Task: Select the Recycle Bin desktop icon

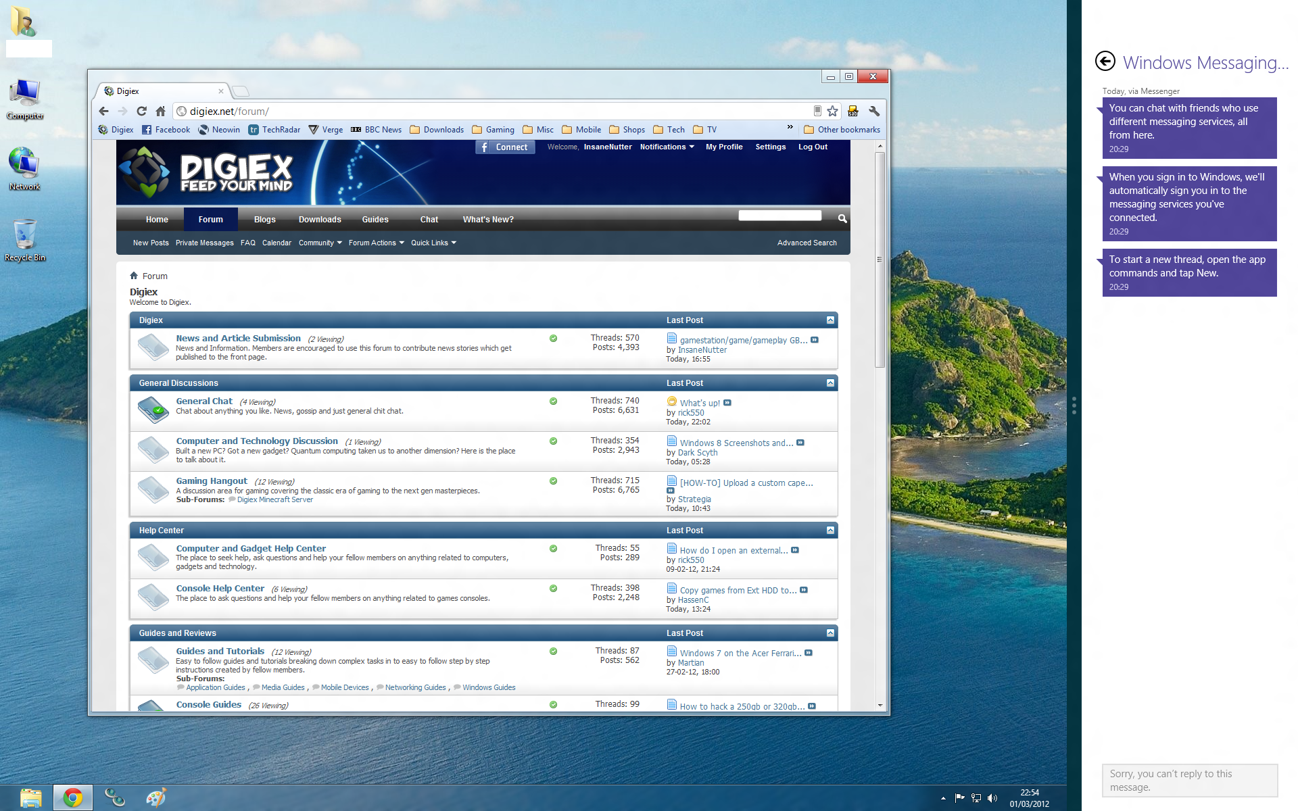Action: (25, 239)
